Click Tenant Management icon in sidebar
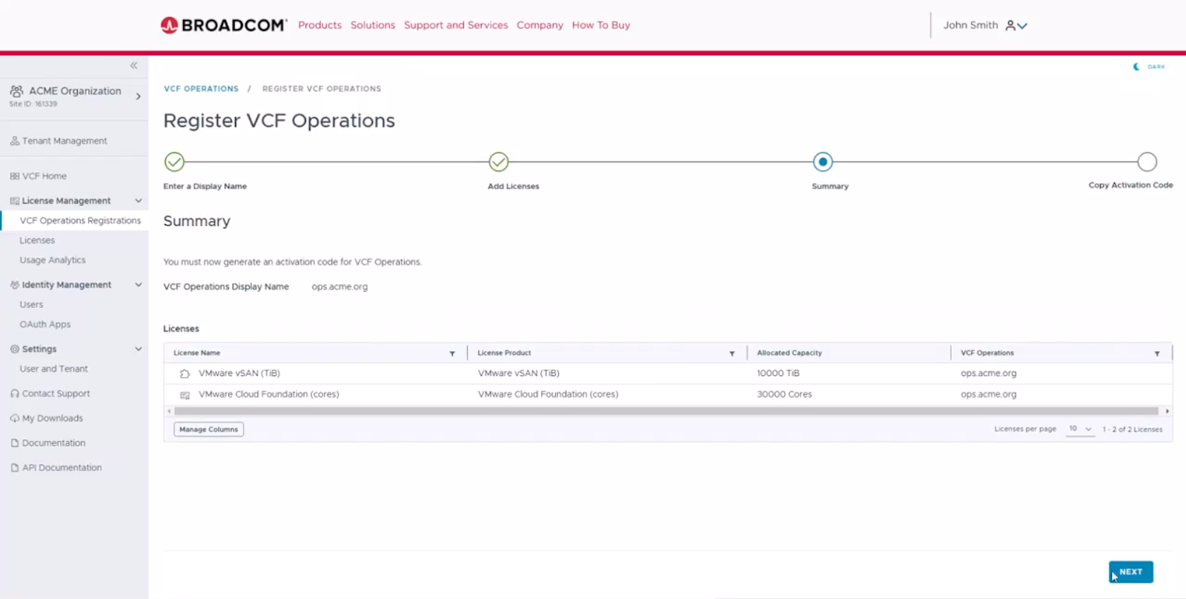 coord(15,141)
